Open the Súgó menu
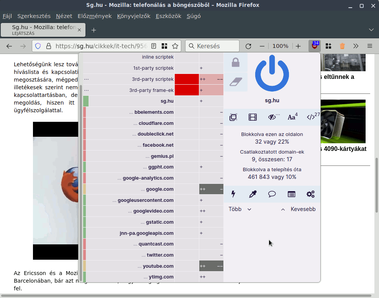The image size is (379, 298). 194,16
